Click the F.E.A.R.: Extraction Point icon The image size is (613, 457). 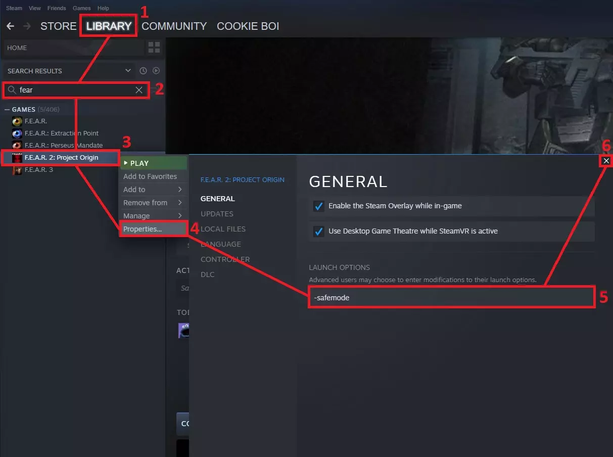click(17, 133)
